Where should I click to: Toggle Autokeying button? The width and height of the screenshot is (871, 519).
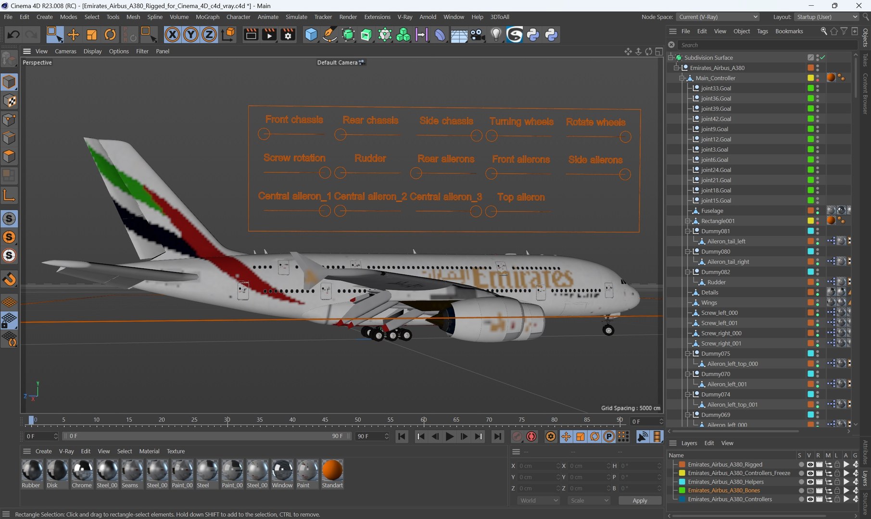531,436
